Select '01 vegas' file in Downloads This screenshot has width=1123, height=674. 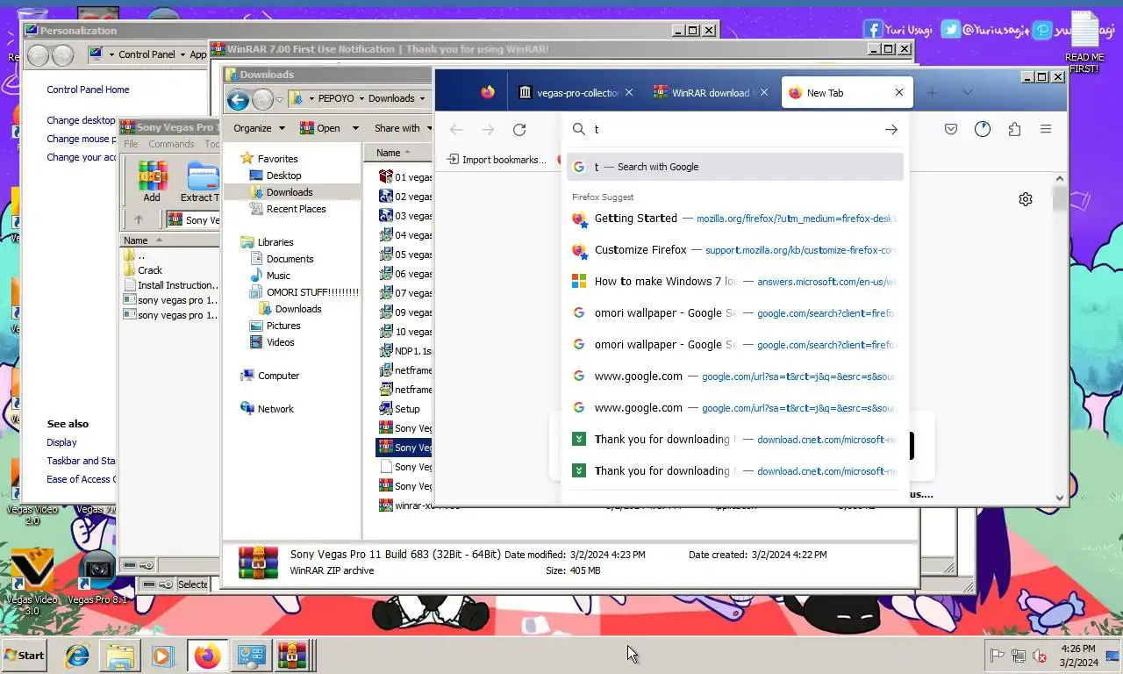pos(405,176)
